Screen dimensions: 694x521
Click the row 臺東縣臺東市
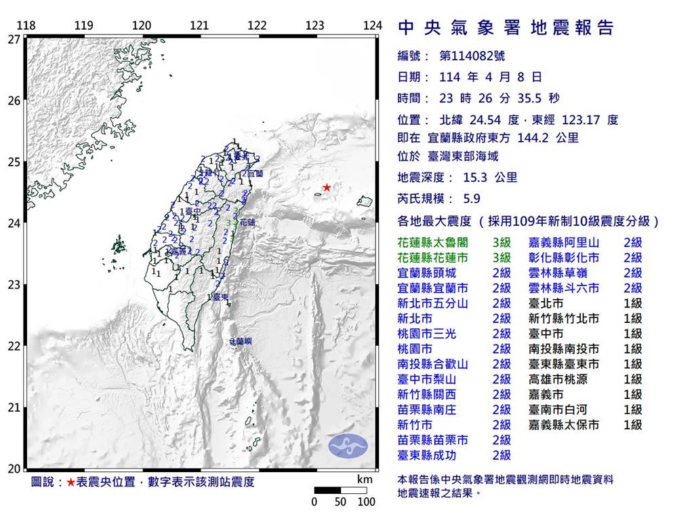click(585, 364)
